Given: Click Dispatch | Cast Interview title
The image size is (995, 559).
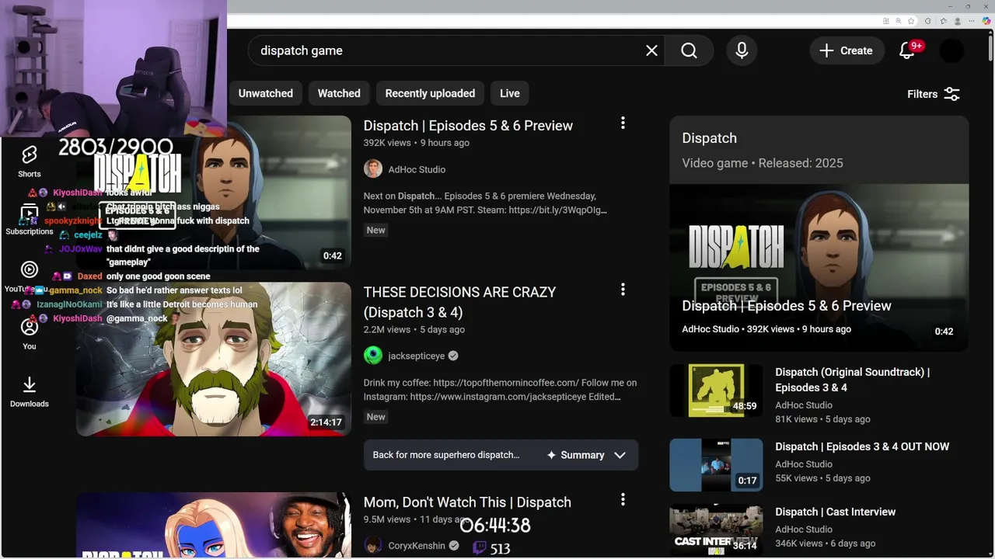Looking at the screenshot, I should click(835, 512).
